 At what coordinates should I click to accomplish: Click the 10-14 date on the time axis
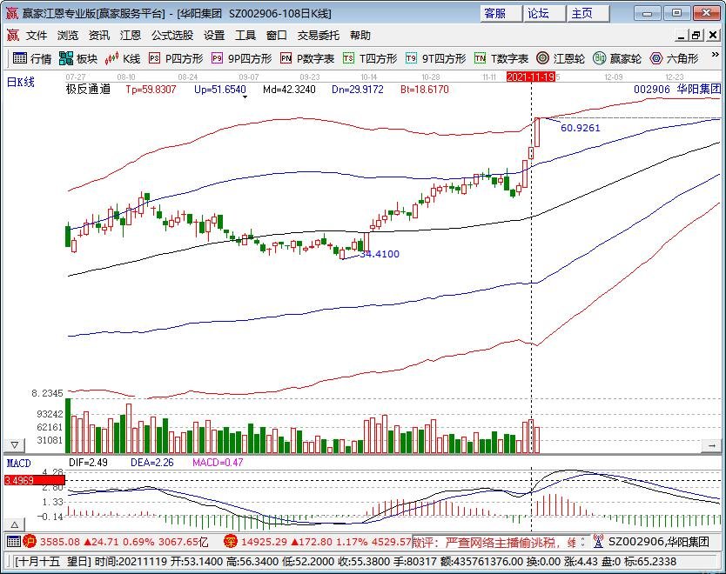point(368,77)
